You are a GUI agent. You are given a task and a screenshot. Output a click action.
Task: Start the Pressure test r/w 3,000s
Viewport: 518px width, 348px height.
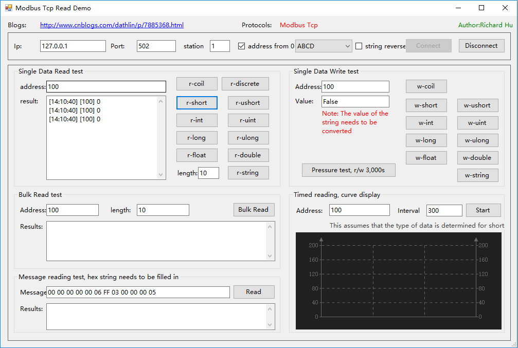tap(349, 170)
